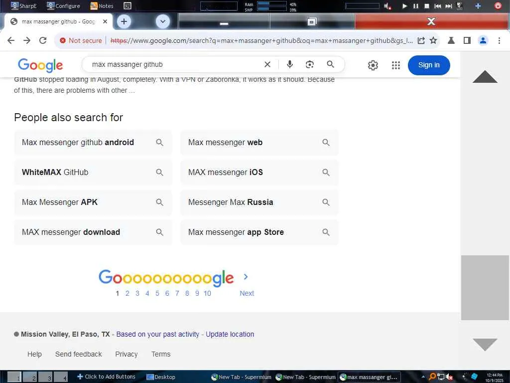Search 'Messenger Max Russia' suggestion
Image resolution: width=510 pixels, height=383 pixels.
259,202
